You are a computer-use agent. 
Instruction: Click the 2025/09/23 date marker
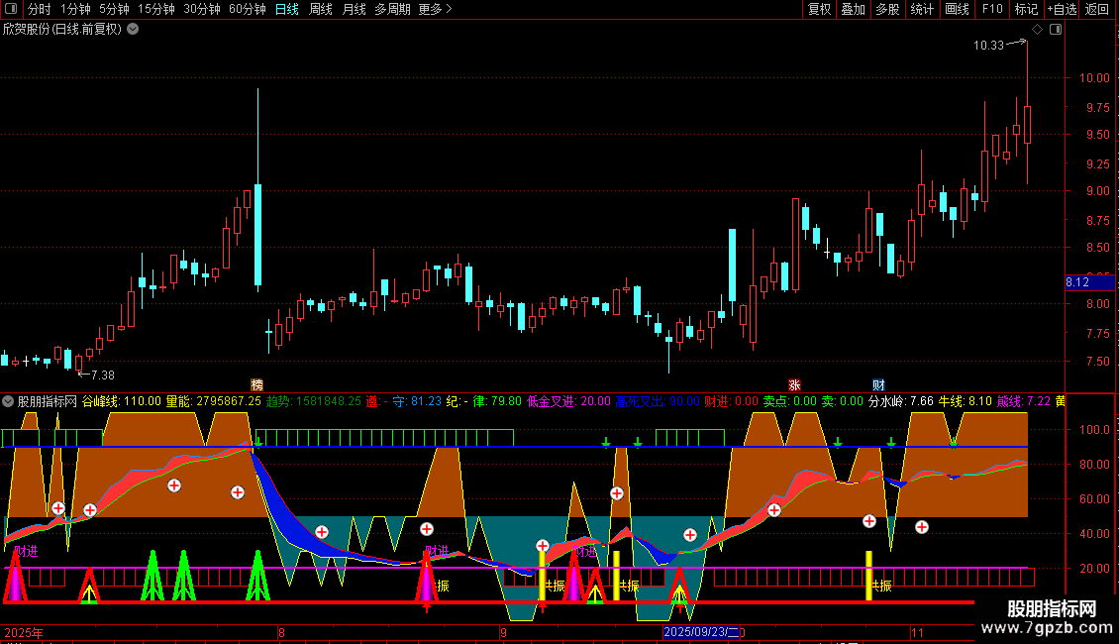(x=701, y=632)
